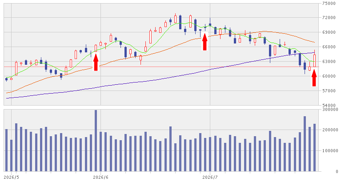Click the red arrow near 2026/6
Viewport: 341px width, 181px height.
point(96,62)
